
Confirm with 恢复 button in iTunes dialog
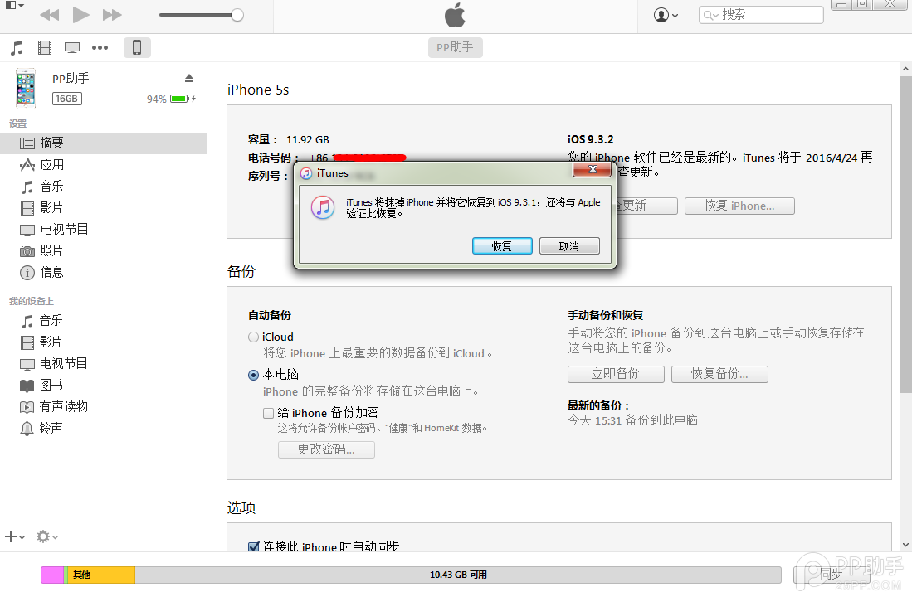pos(502,246)
